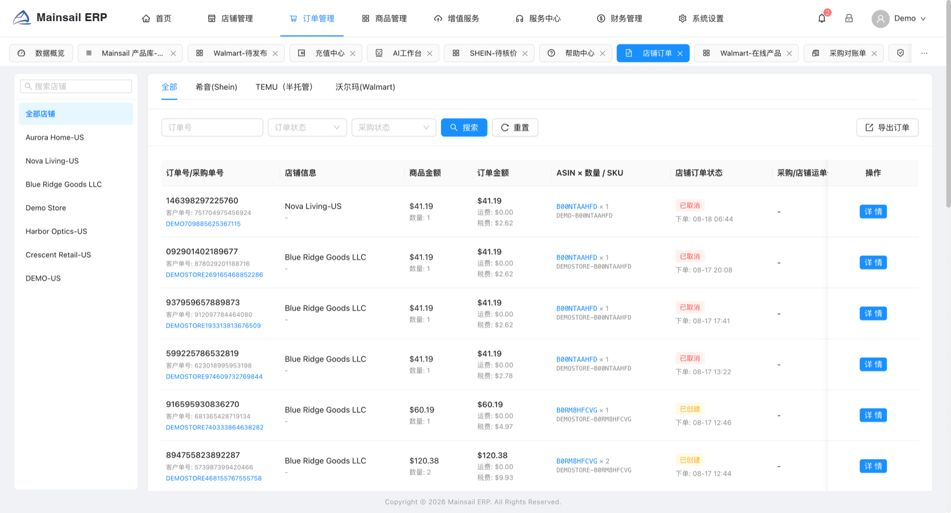Open 详情 for order 146398297225760
The width and height of the screenshot is (951, 513).
coord(873,211)
